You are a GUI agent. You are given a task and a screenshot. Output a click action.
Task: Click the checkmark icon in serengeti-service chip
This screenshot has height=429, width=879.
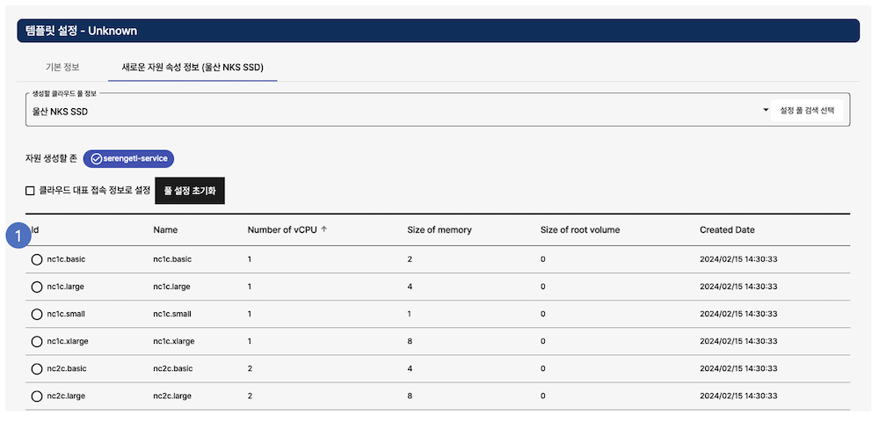(96, 158)
